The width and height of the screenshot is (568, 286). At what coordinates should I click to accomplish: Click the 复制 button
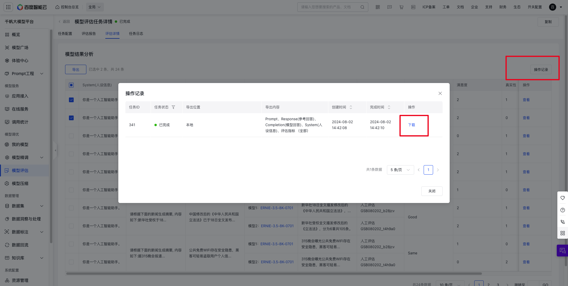click(x=548, y=22)
